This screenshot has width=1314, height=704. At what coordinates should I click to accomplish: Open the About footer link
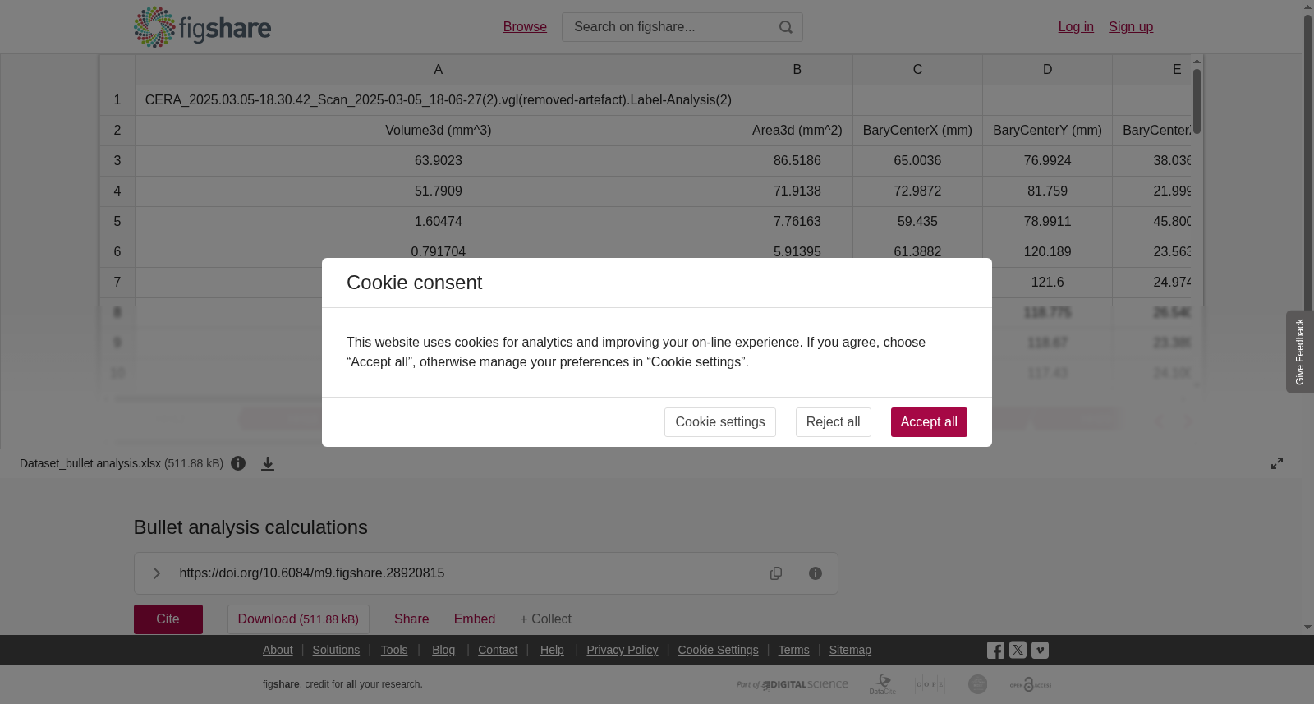click(x=278, y=650)
